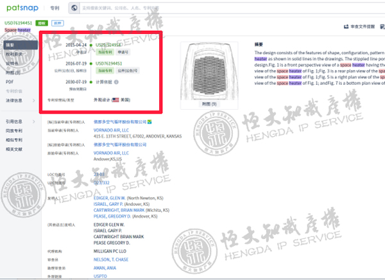Open 相关文献 in sidebar

pyautogui.click(x=14, y=149)
